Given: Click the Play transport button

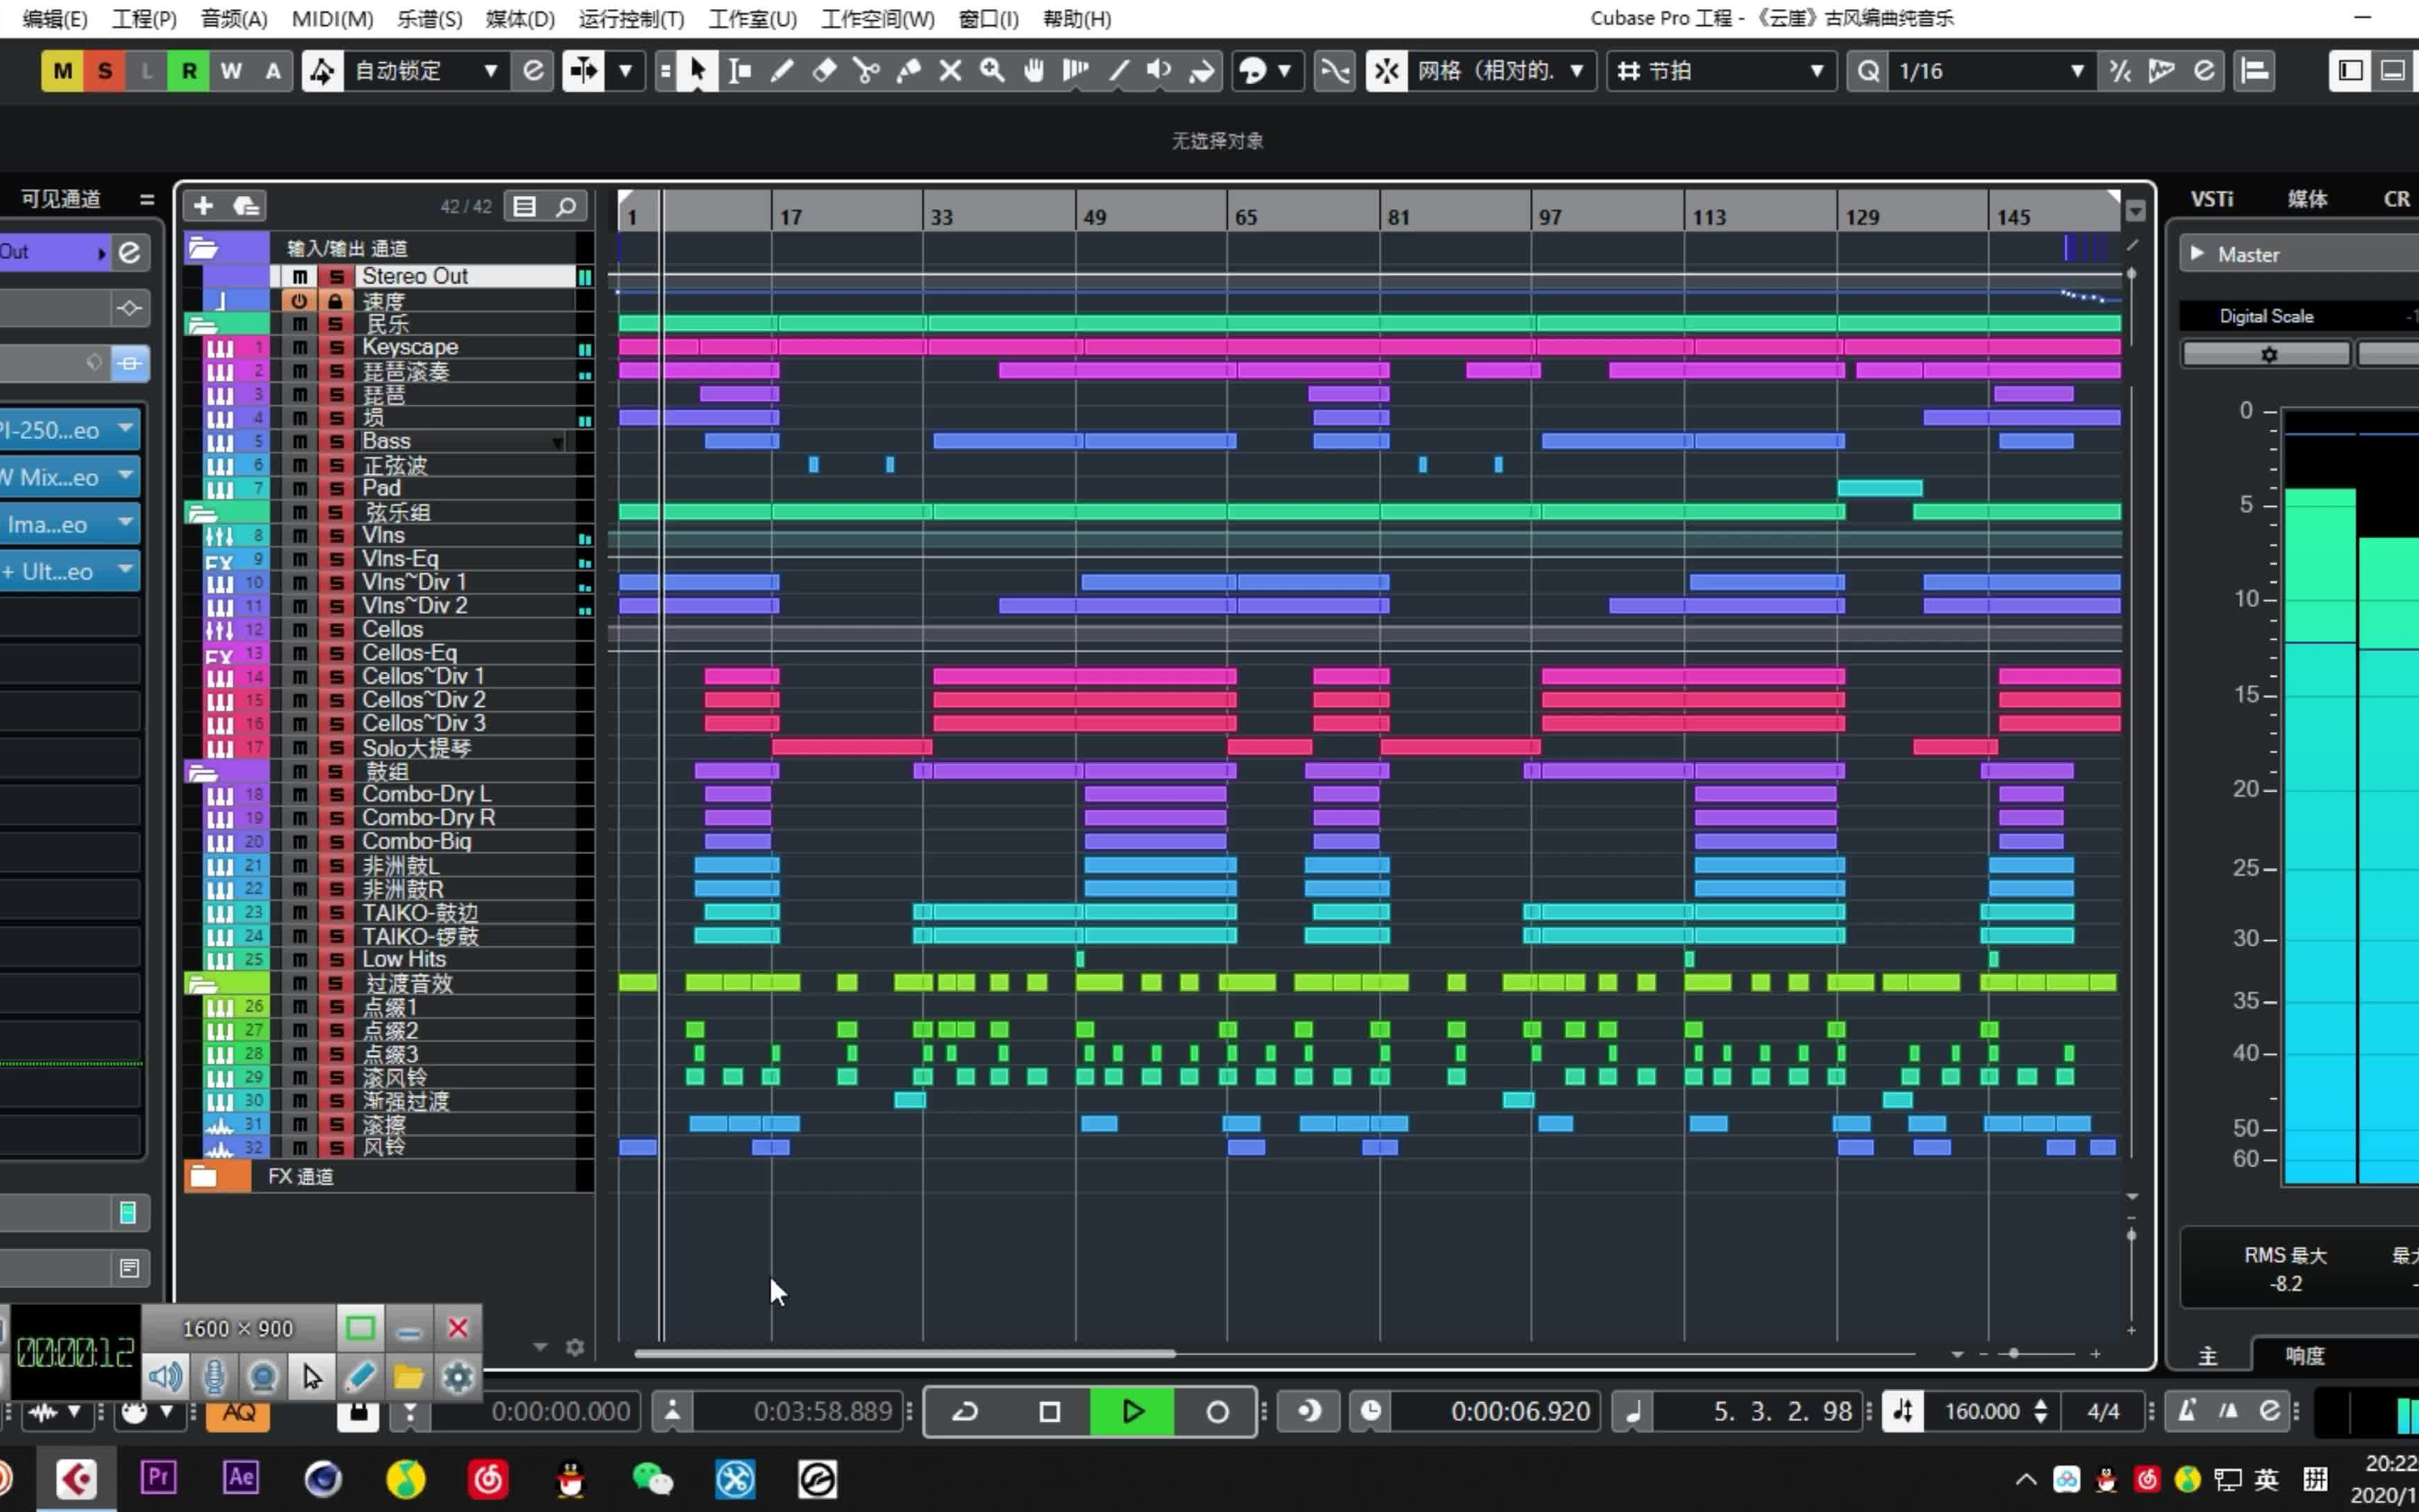Looking at the screenshot, I should [1133, 1411].
